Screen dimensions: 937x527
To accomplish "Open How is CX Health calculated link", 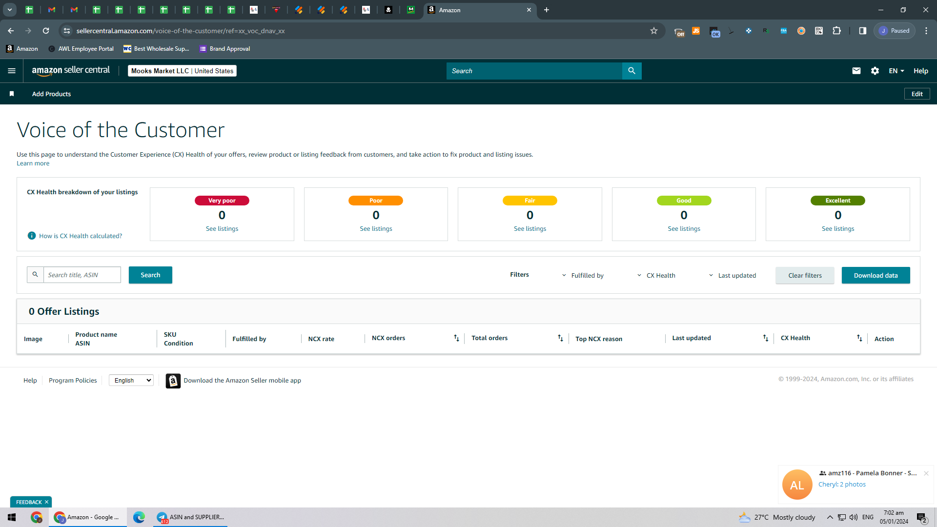I will (x=81, y=236).
